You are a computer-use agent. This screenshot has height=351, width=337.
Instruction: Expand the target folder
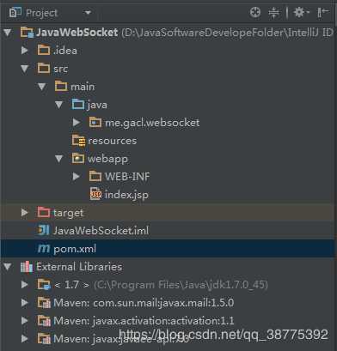point(25,213)
